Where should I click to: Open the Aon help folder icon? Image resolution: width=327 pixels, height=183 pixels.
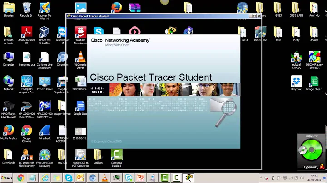(314, 9)
